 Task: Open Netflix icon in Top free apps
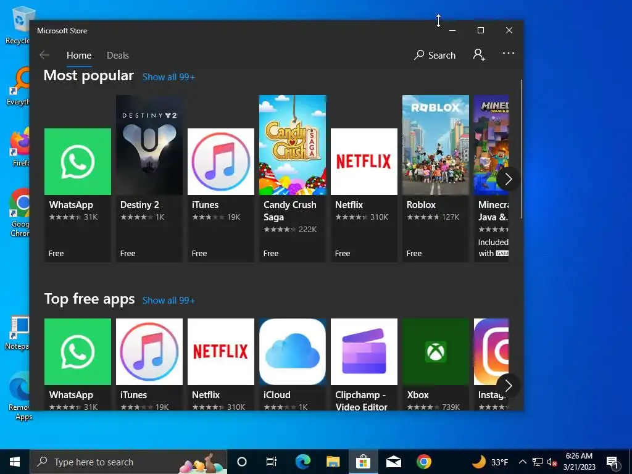point(221,351)
